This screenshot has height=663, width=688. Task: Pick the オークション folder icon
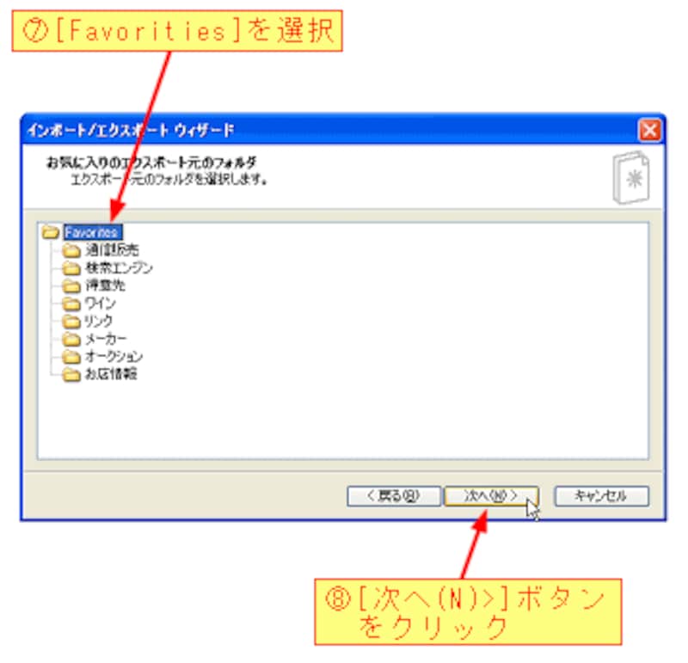click(x=71, y=357)
